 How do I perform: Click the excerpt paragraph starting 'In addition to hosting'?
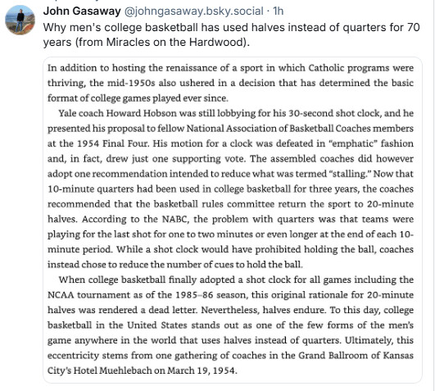(230, 83)
